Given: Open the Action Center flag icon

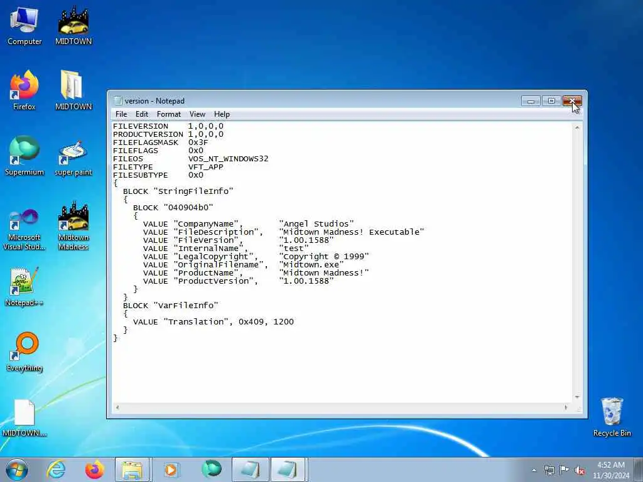Looking at the screenshot, I should point(565,470).
